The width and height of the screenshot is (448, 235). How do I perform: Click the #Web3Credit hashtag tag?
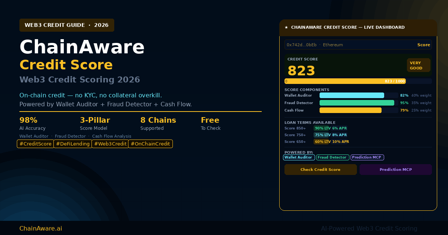coord(110,144)
